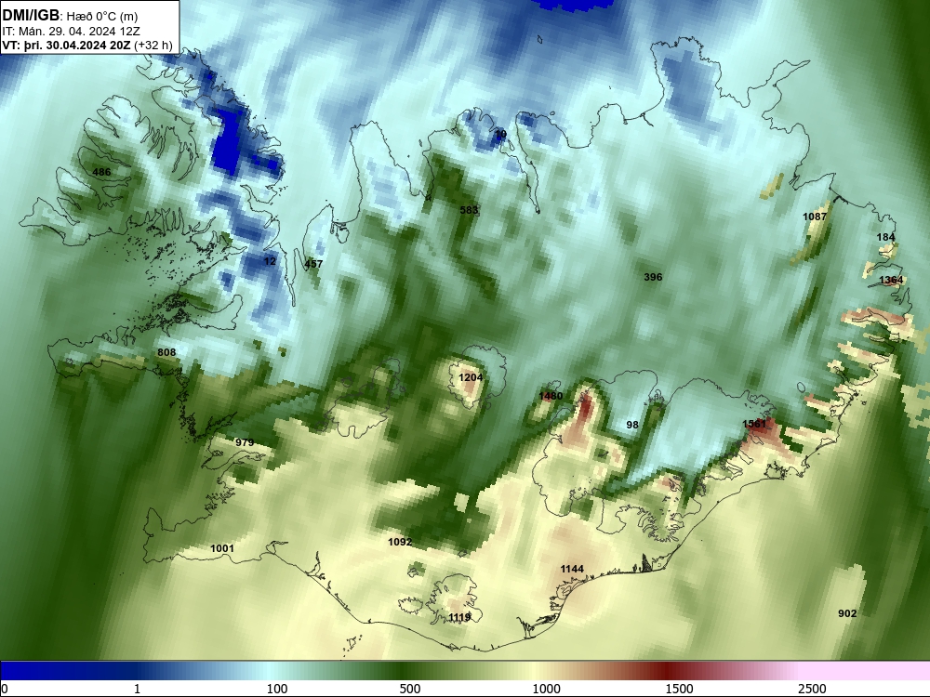The image size is (930, 697).
Task: Click the map value 1001
Action: [x=222, y=548]
